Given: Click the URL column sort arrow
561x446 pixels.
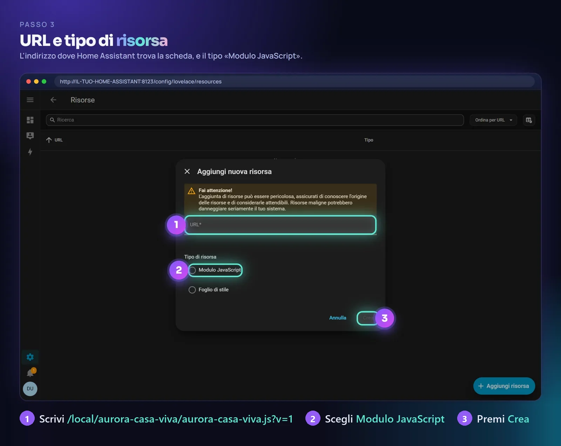Looking at the screenshot, I should (x=49, y=140).
